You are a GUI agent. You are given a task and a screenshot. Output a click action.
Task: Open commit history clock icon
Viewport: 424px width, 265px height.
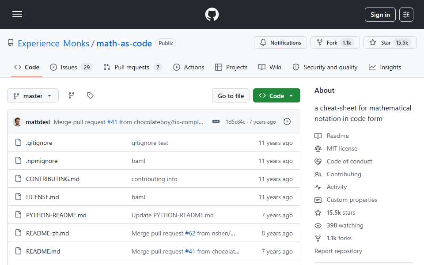pyautogui.click(x=287, y=122)
